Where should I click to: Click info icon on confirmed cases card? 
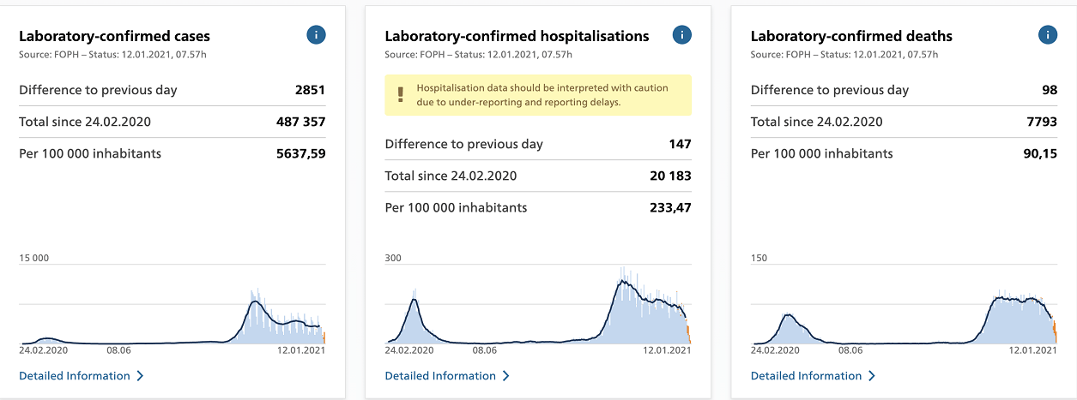pos(316,35)
